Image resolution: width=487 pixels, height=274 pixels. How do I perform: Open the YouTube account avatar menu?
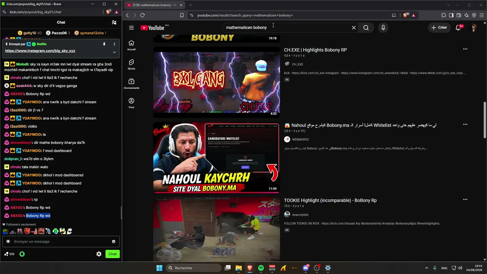pyautogui.click(x=474, y=27)
